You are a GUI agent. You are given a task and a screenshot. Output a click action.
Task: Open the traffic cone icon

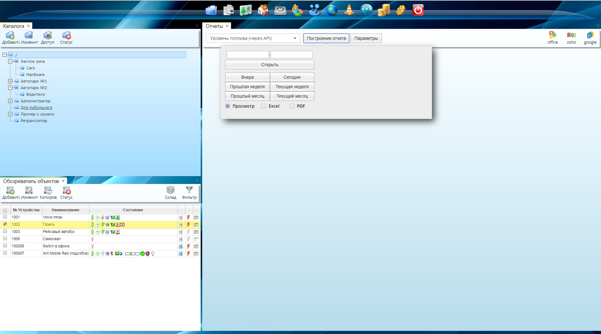point(349,10)
